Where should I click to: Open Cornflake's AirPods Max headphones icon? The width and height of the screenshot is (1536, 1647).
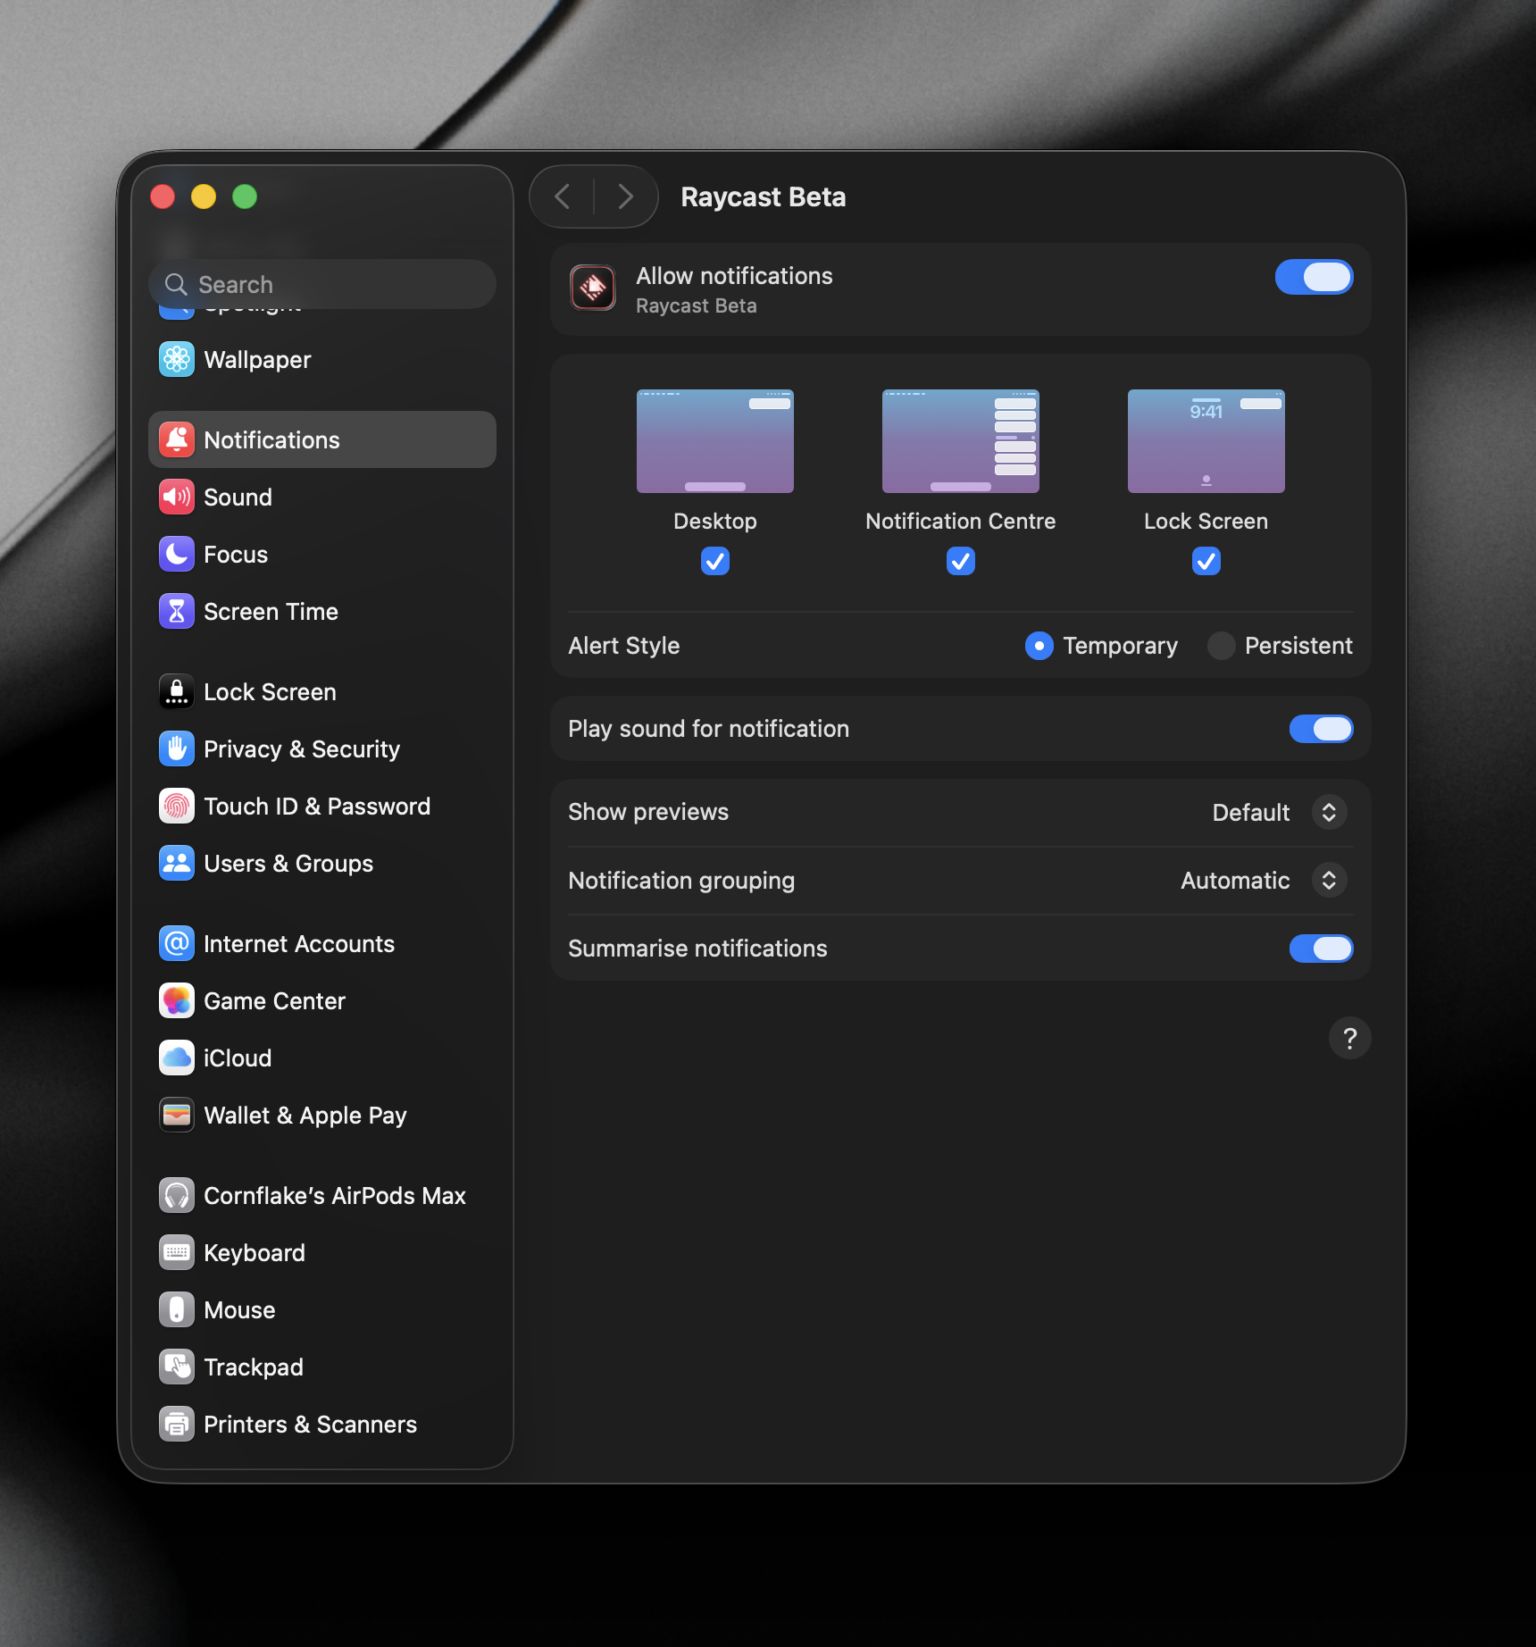tap(177, 1196)
